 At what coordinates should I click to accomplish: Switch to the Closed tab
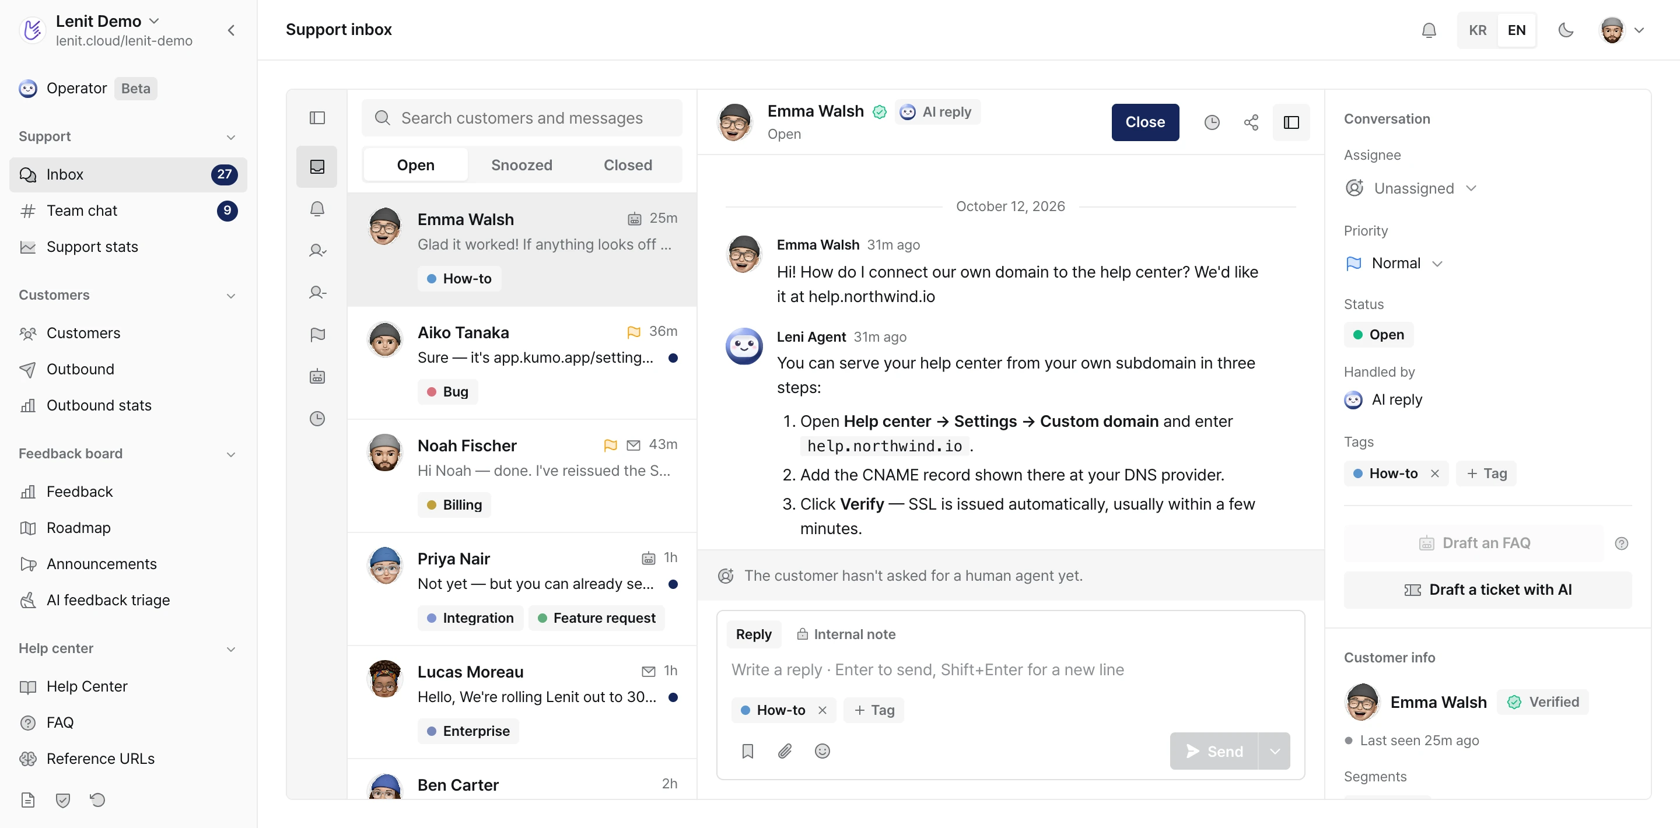coord(628,165)
